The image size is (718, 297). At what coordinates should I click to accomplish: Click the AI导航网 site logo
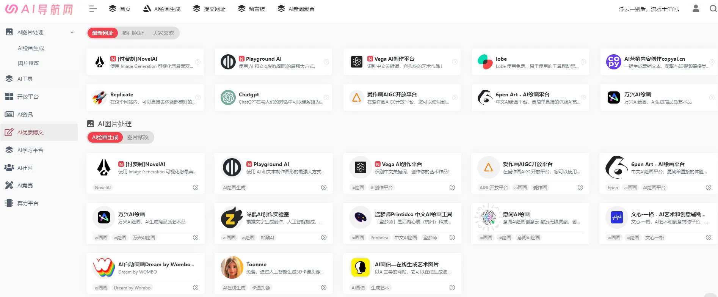39,9
